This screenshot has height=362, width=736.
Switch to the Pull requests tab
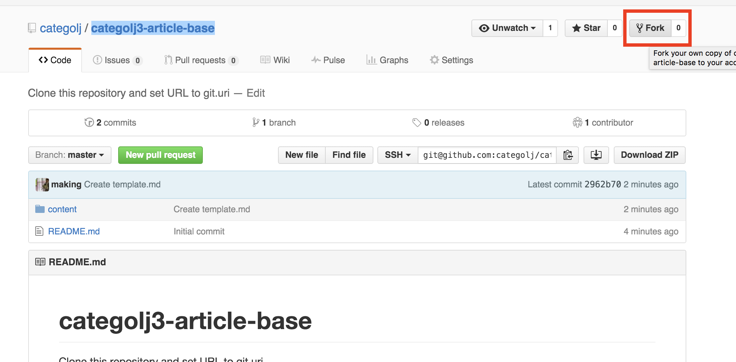point(200,60)
